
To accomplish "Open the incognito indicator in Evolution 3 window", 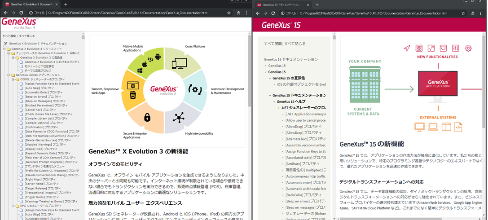I will [238, 13].
